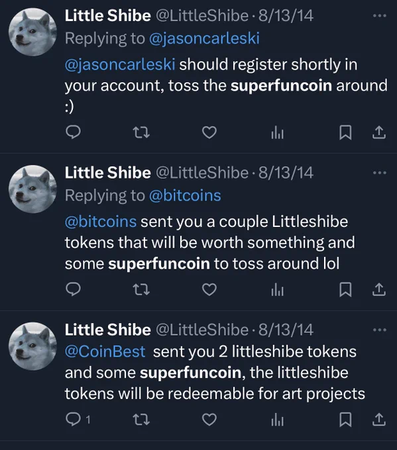The width and height of the screenshot is (397, 450).
Task: Open more options on the @CoinBest tweet
Action: coord(380,330)
